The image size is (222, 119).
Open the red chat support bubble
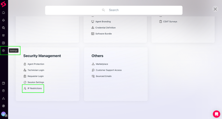216,114
